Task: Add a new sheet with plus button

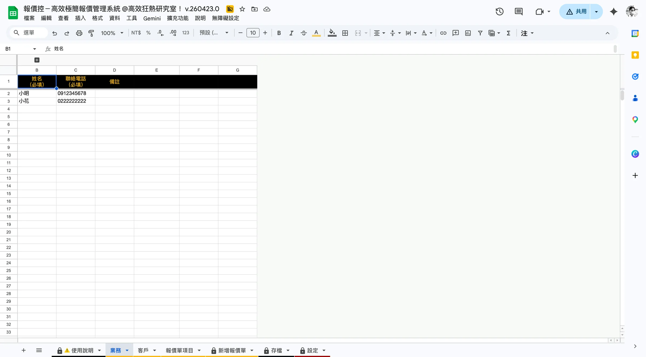Action: 23,350
